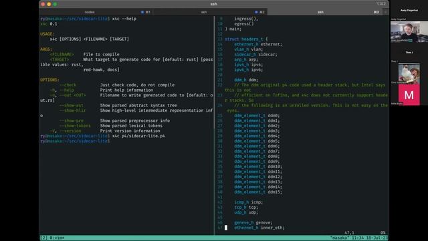
Task: Click 'geneve_h geneve;' line in vim
Action: 253,223
